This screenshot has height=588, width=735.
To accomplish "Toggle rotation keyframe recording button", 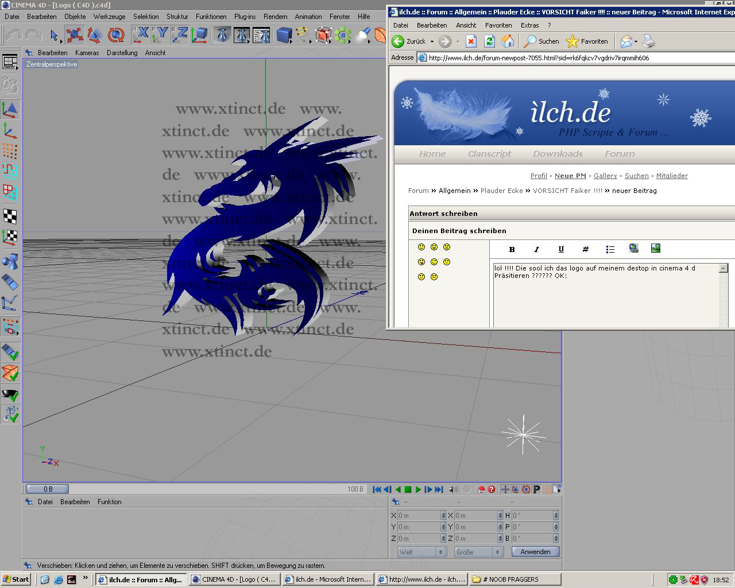I will point(526,489).
